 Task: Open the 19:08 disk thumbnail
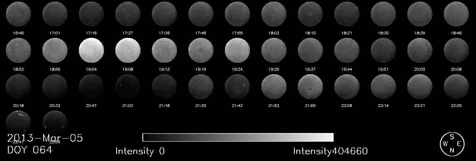coord(128,51)
